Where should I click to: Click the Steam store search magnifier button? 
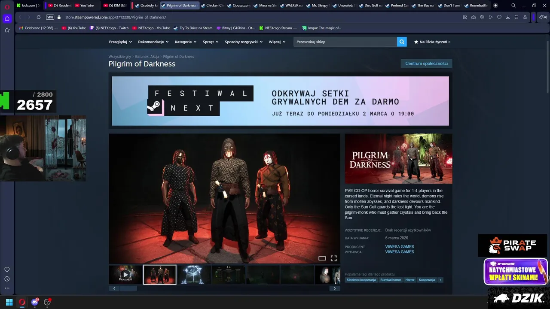point(402,42)
